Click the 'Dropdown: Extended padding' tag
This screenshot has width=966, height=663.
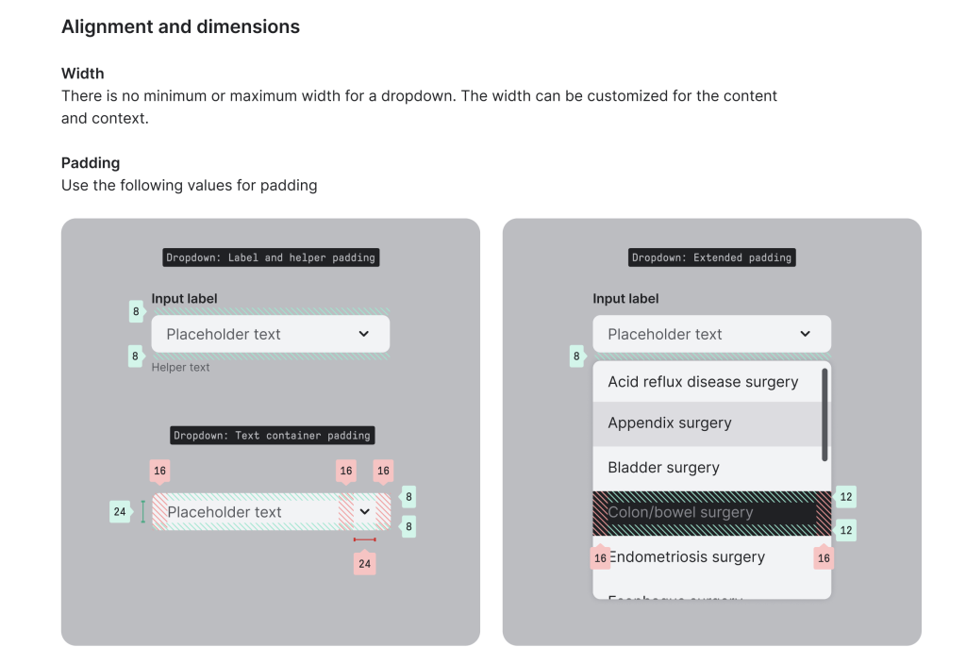711,257
